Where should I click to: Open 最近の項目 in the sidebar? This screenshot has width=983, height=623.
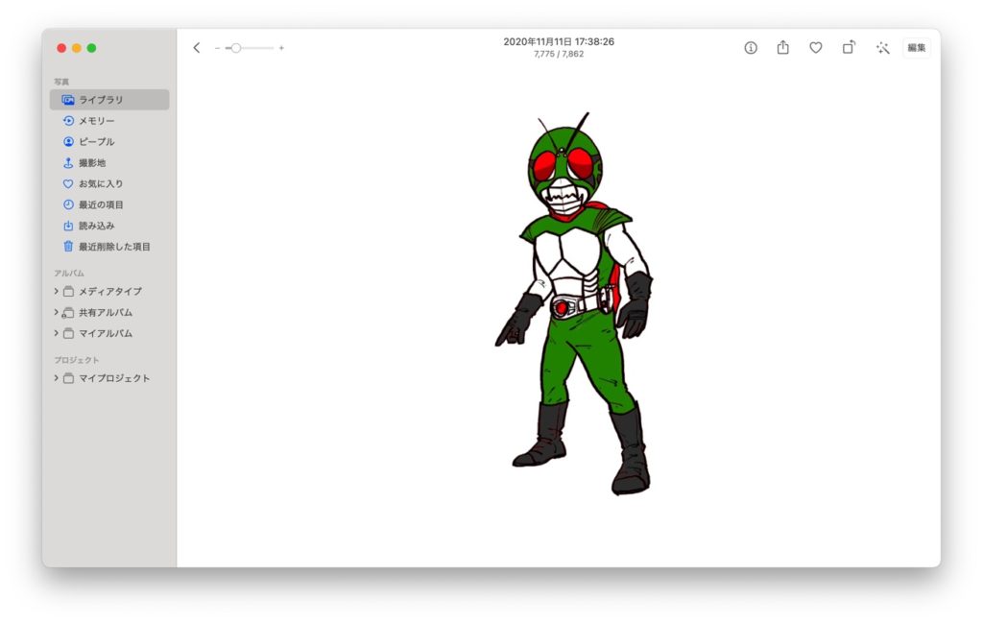tap(109, 204)
